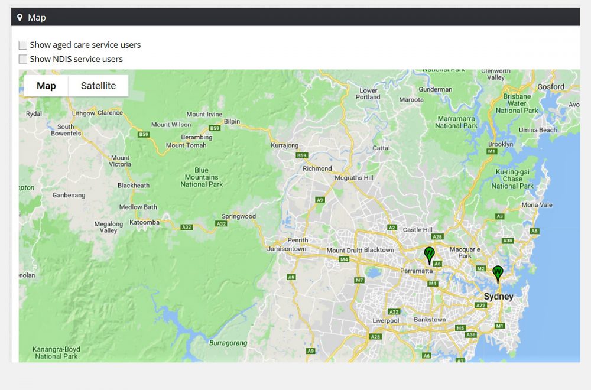This screenshot has height=390, width=591.
Task: Click the Mona Vale place label
Action: (x=537, y=205)
